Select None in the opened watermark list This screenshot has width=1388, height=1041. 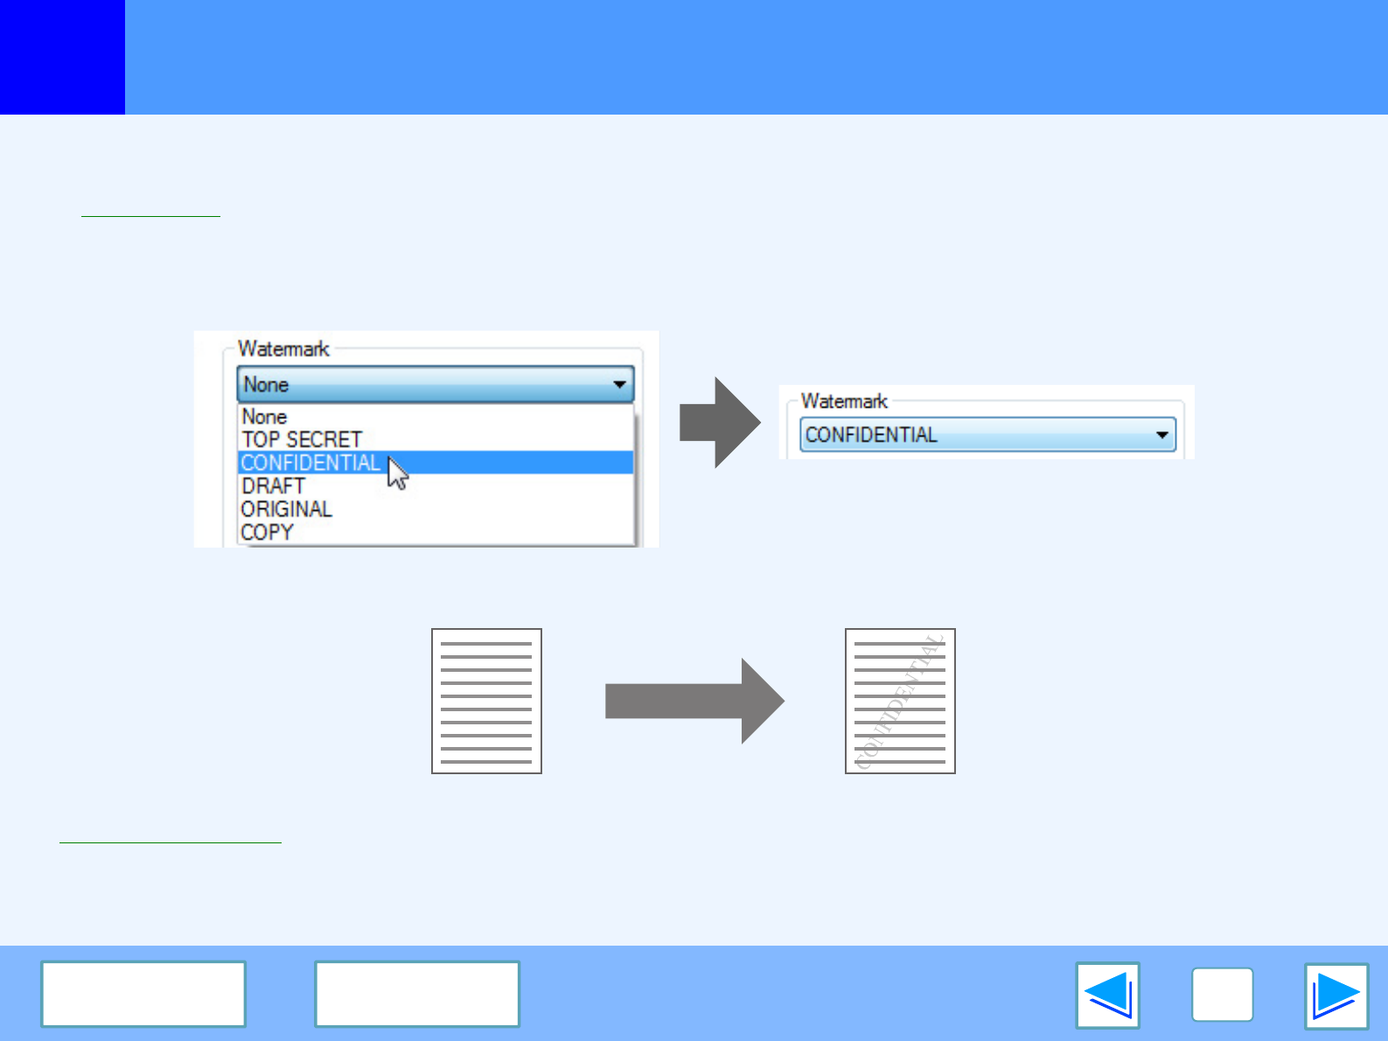(264, 416)
